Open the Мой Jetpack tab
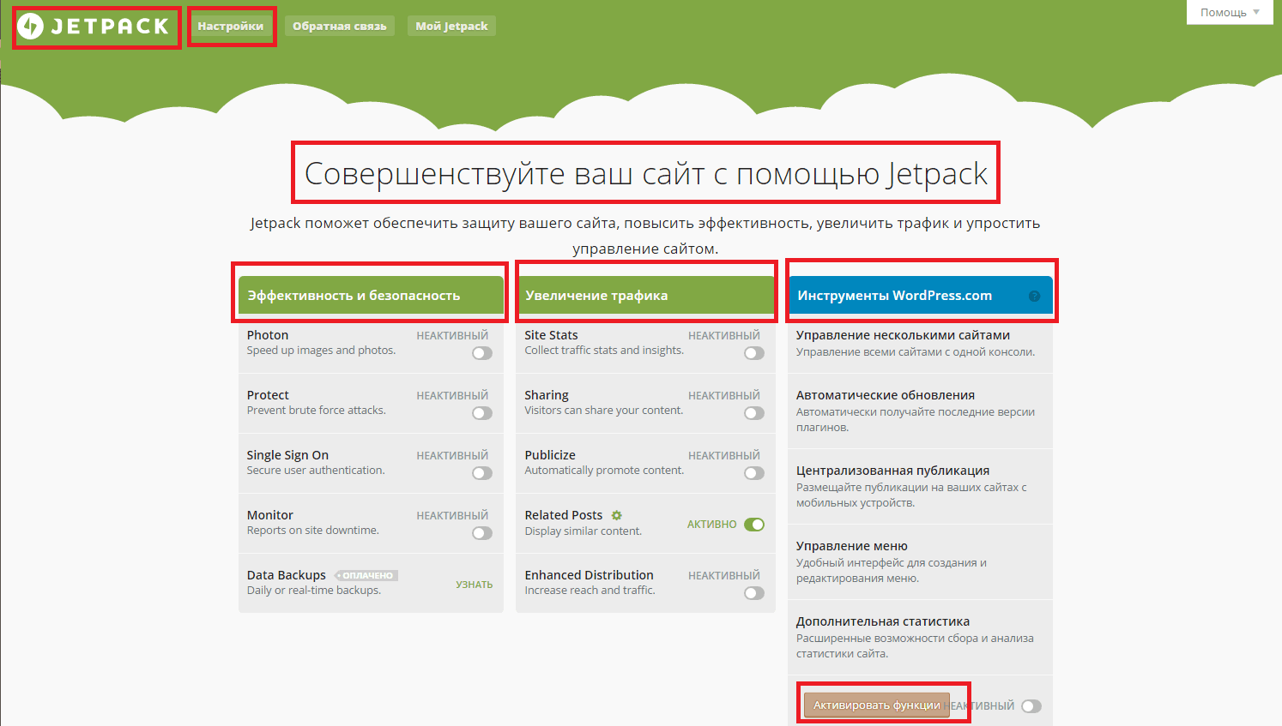 (x=451, y=27)
